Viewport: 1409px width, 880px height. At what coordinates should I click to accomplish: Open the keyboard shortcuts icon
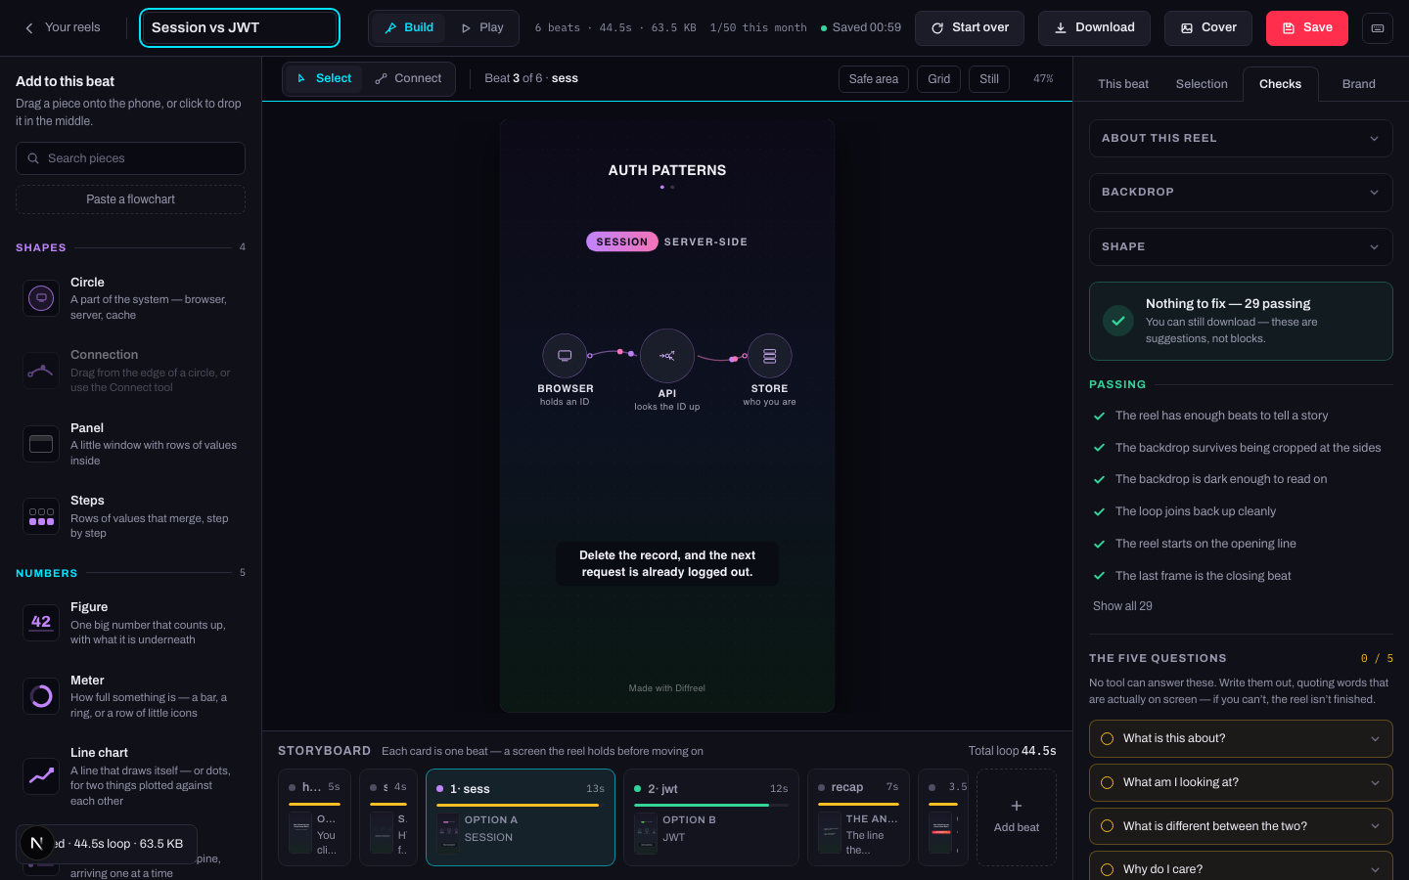tap(1378, 28)
